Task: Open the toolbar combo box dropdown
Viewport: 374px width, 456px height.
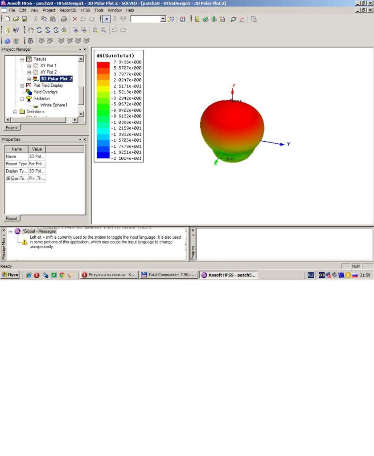Action: click(x=163, y=19)
